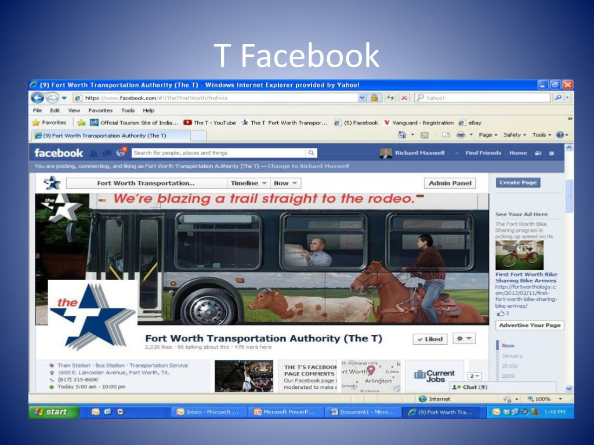Click the Windows start button
The height and width of the screenshot is (445, 594).
pyautogui.click(x=54, y=412)
